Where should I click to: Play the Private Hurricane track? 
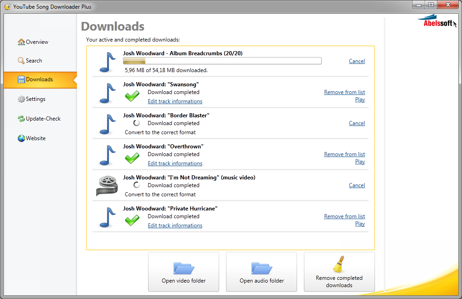pos(360,223)
